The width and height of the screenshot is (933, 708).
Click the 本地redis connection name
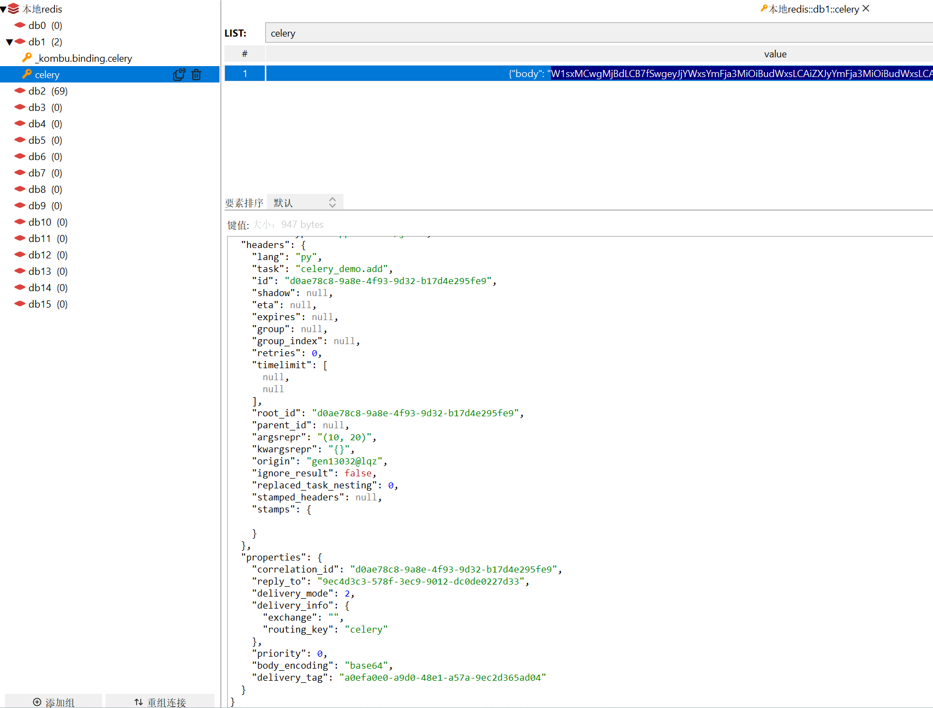(x=43, y=9)
